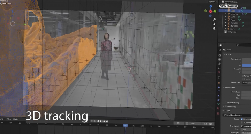Select the Point light in outliner
The image size is (251, 134).
tap(233, 29)
